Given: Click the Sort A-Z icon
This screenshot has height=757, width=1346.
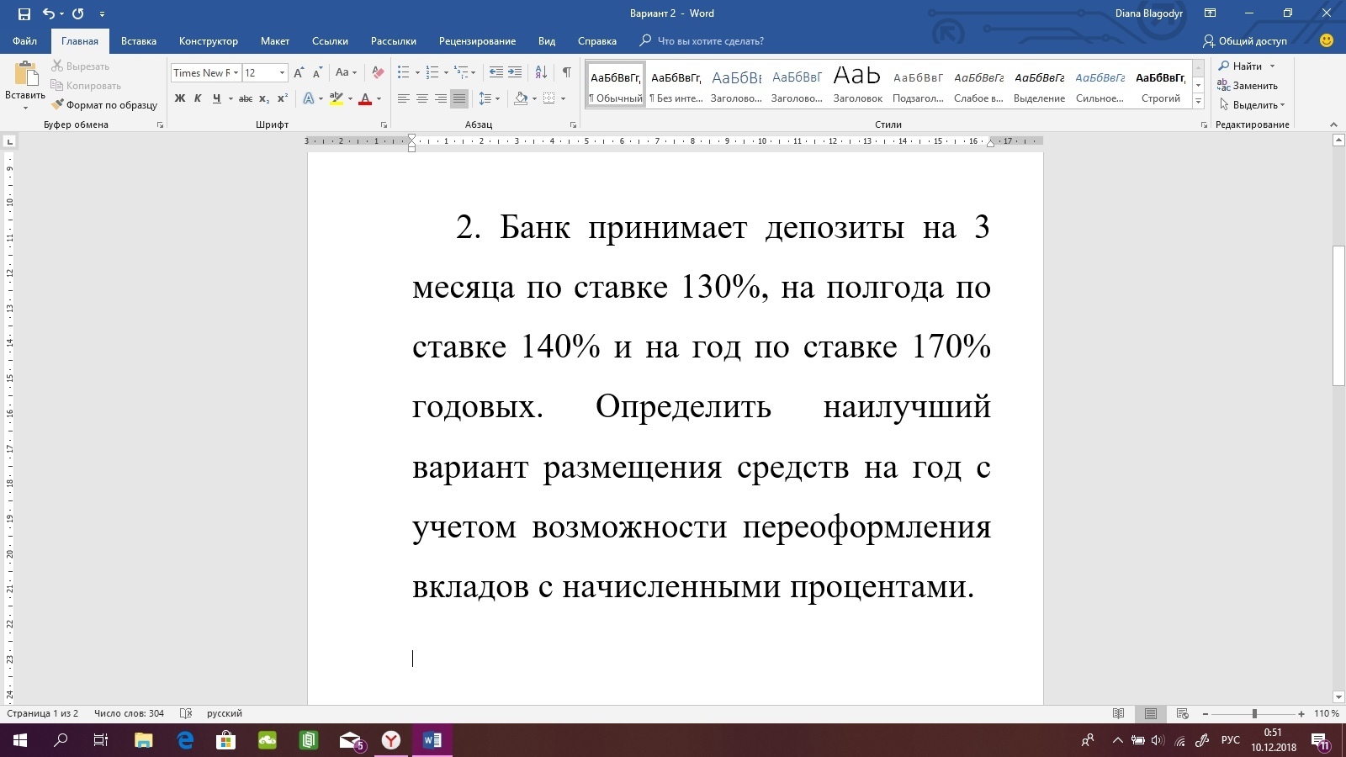Looking at the screenshot, I should pyautogui.click(x=541, y=73).
